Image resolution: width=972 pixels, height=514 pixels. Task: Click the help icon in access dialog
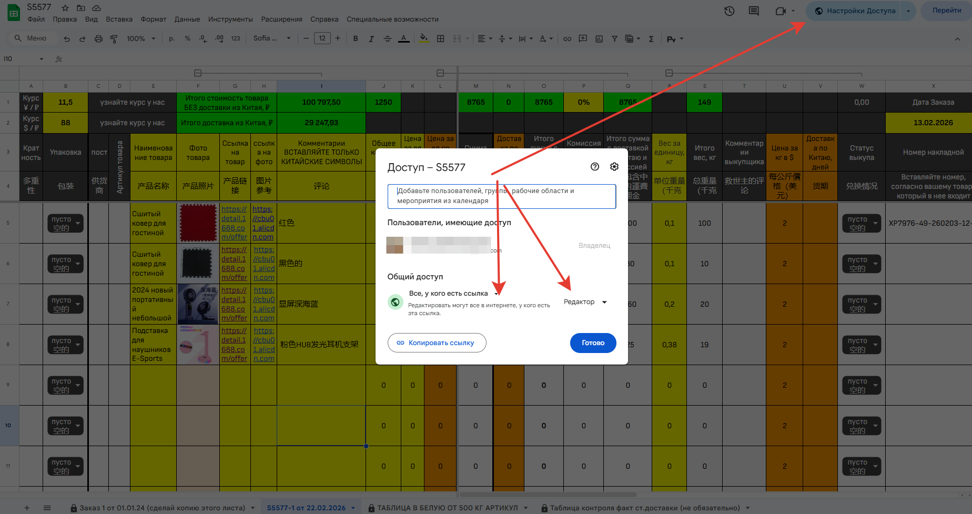coord(595,167)
